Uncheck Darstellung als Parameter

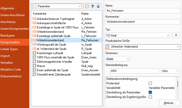(150, 92)
